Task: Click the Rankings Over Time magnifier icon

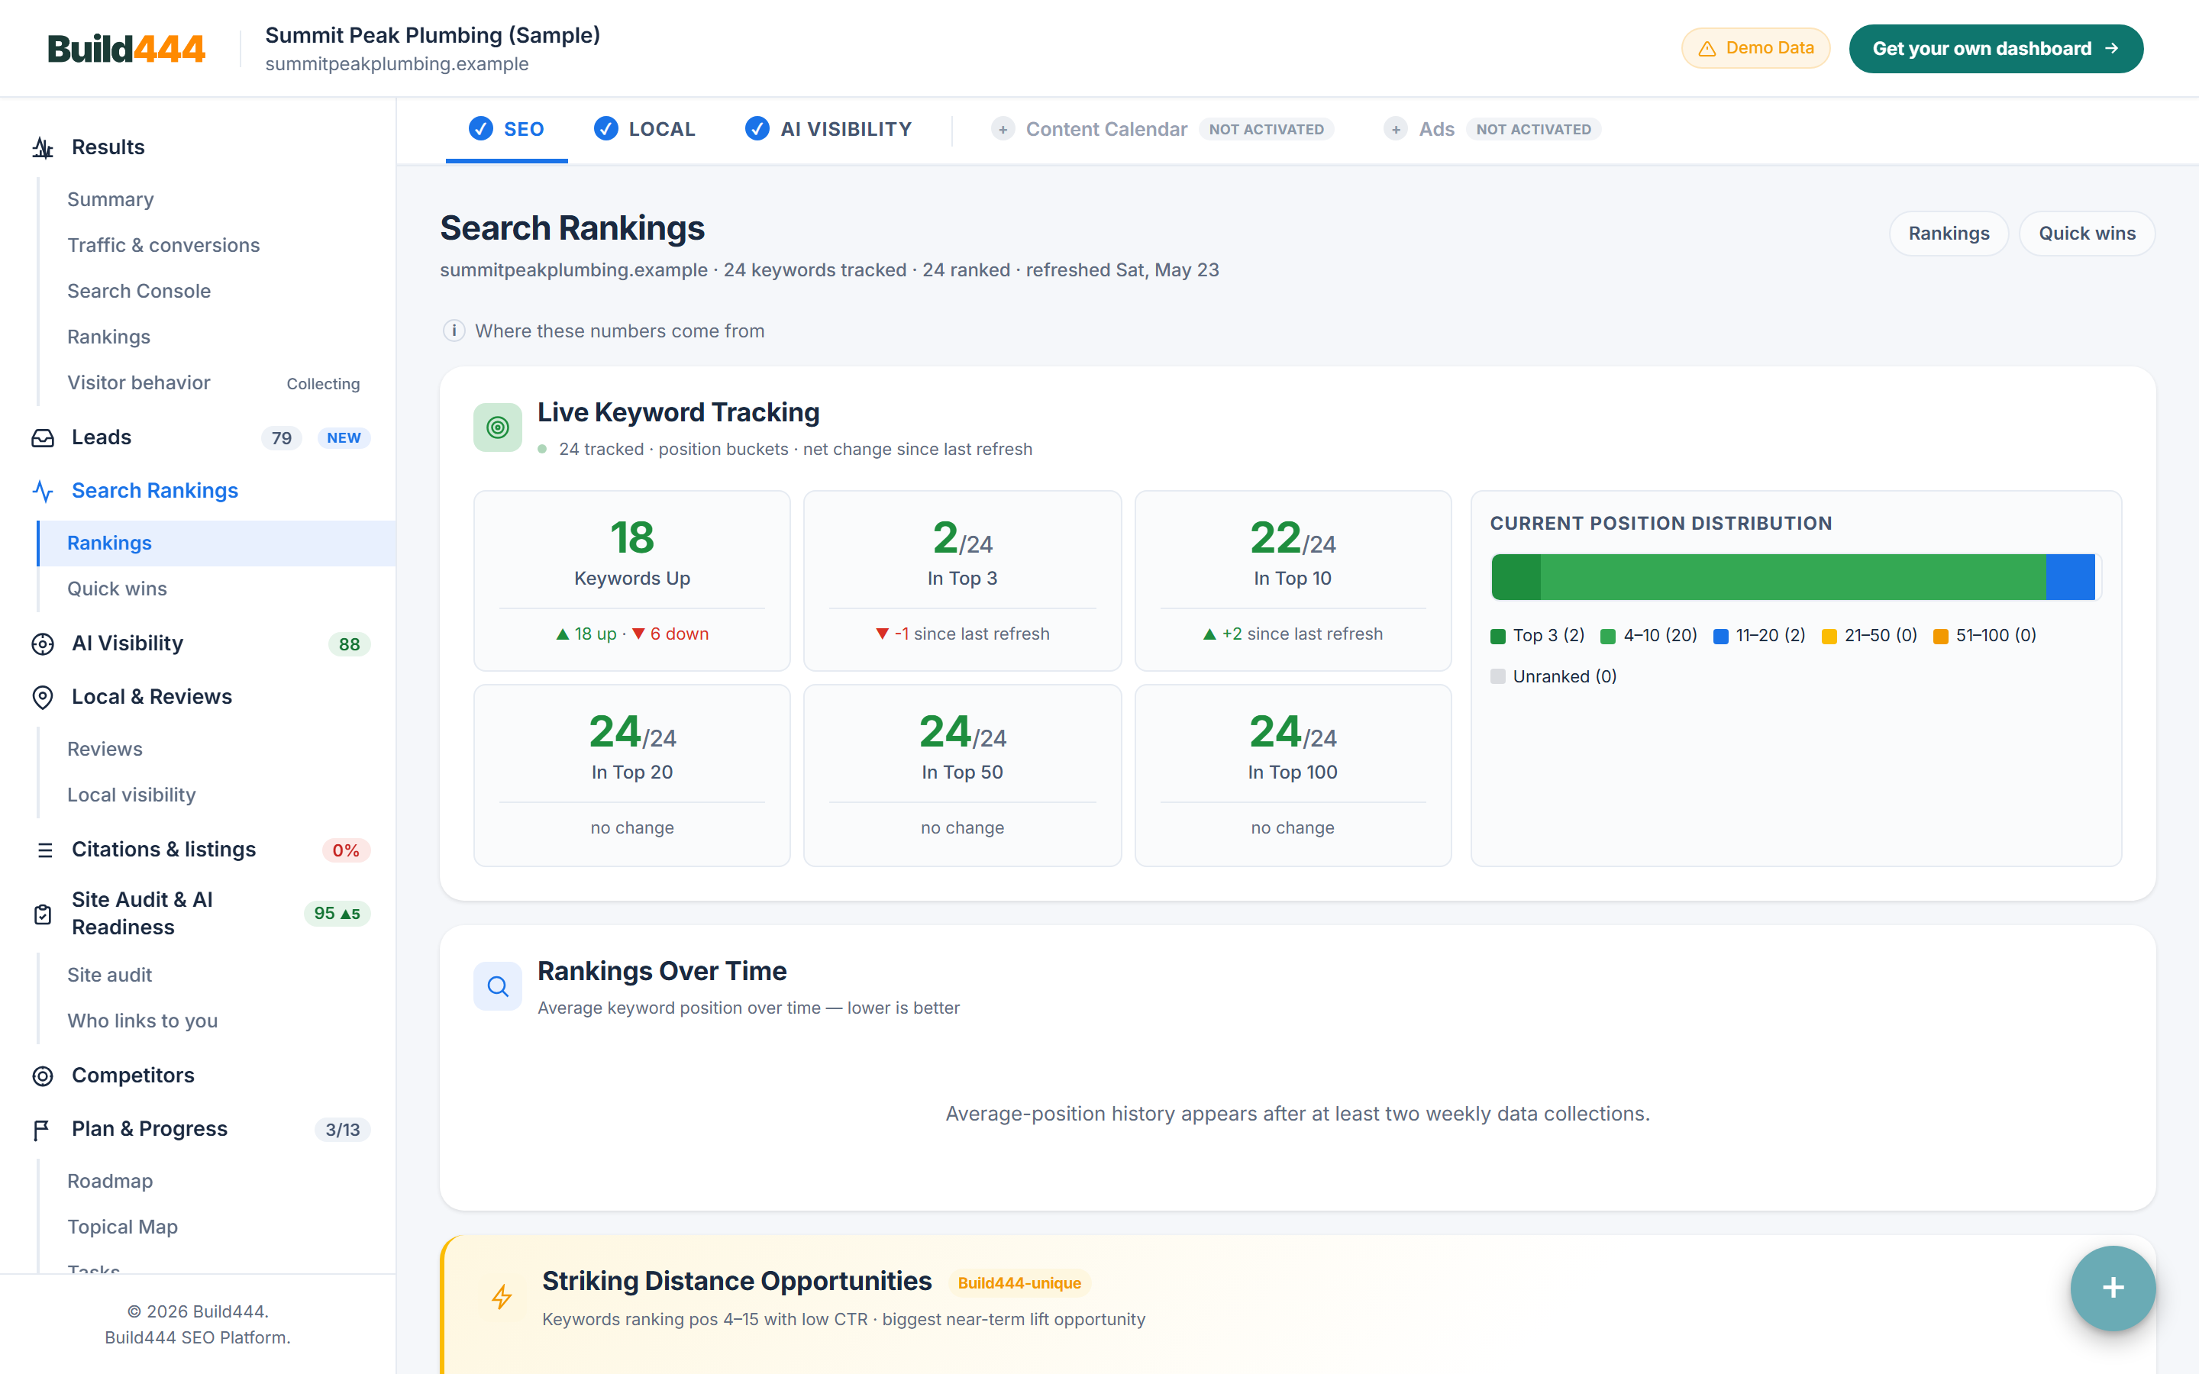Action: point(497,986)
